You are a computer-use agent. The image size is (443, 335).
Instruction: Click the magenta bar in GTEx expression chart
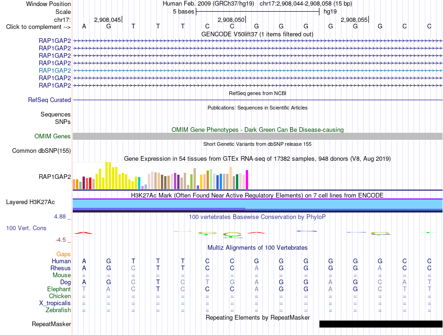coord(247,179)
